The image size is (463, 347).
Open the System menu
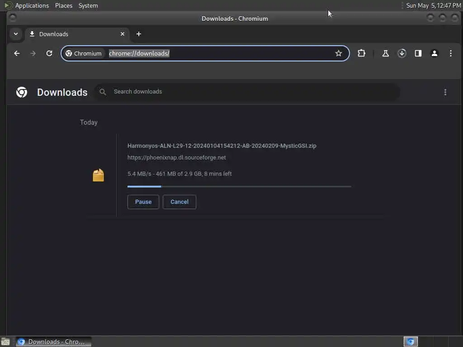tap(88, 5)
